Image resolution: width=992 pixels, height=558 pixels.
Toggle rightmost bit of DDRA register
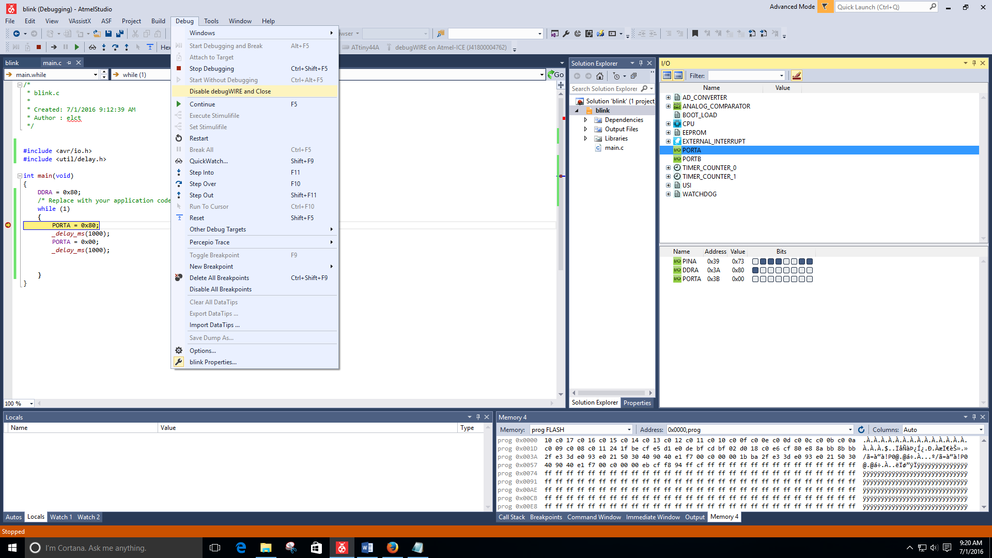[x=810, y=270]
